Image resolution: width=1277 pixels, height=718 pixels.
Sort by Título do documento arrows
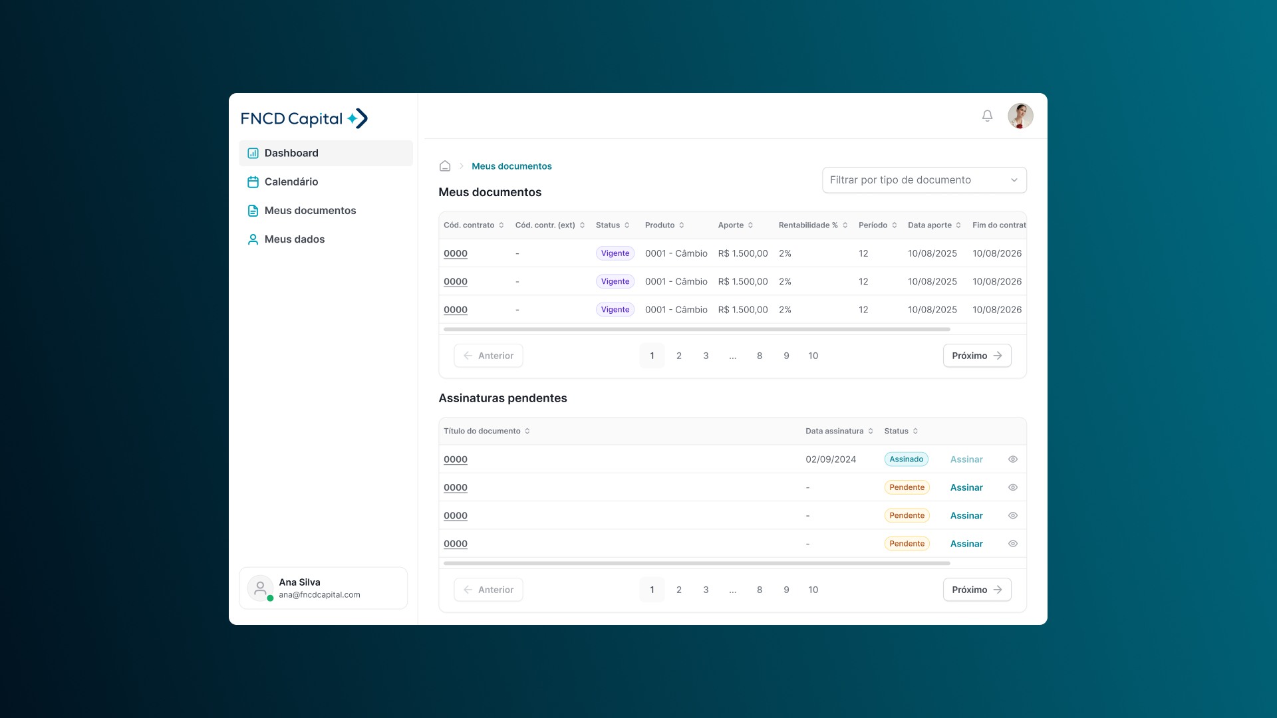click(x=527, y=431)
